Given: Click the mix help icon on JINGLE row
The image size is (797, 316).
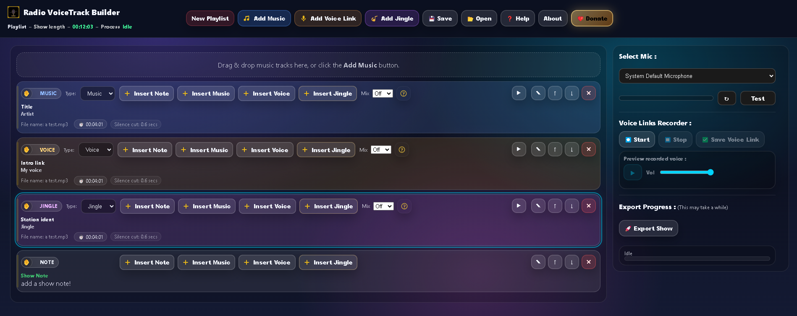Looking at the screenshot, I should pyautogui.click(x=404, y=206).
